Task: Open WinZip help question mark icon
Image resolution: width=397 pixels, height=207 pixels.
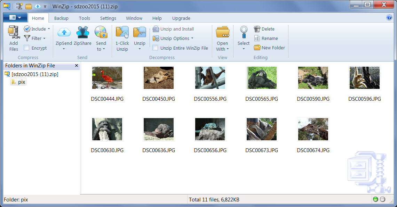Action: tap(389, 18)
